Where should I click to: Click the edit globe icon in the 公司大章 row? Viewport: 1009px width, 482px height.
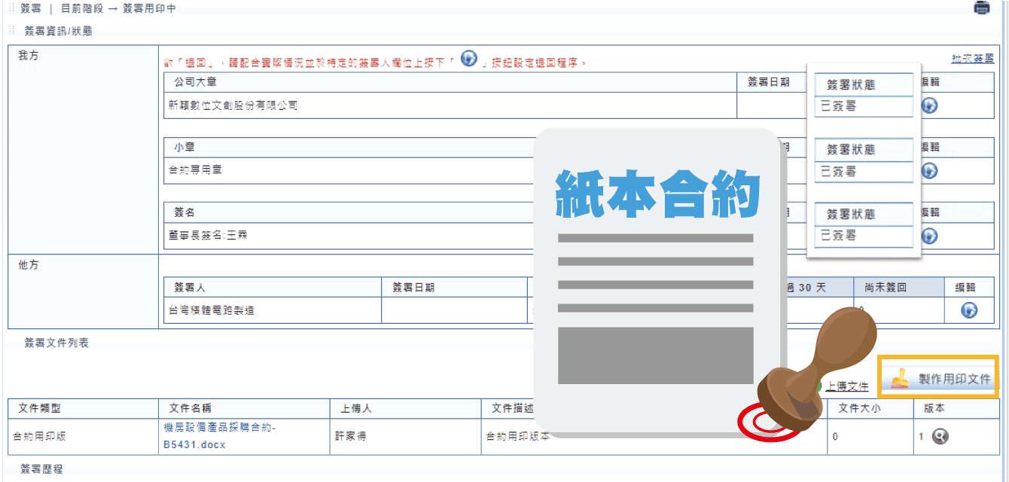tap(929, 105)
